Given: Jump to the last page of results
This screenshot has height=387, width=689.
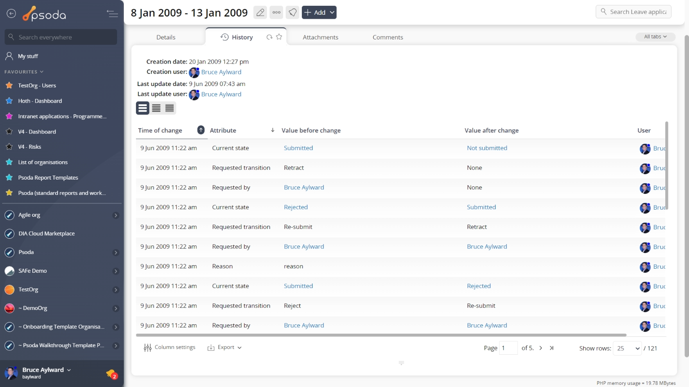Looking at the screenshot, I should (x=551, y=348).
